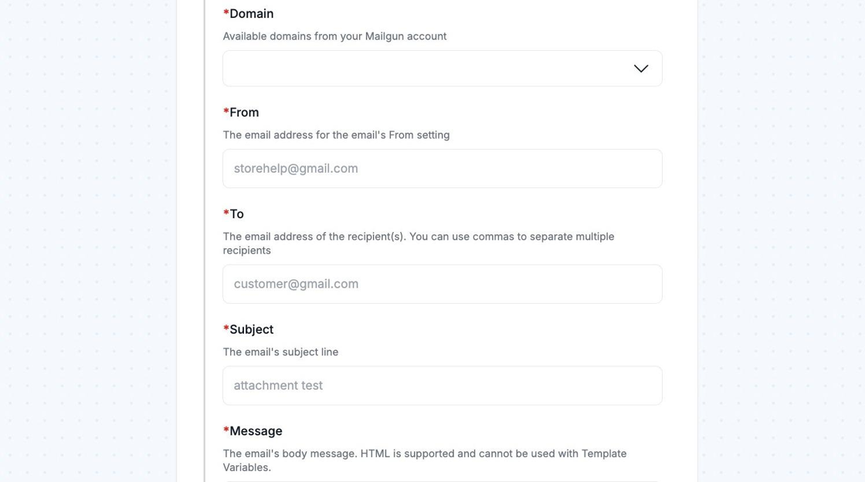Screen dimensions: 865x482
Task: Click the red asterisk beside Subject
Action: pyautogui.click(x=226, y=329)
